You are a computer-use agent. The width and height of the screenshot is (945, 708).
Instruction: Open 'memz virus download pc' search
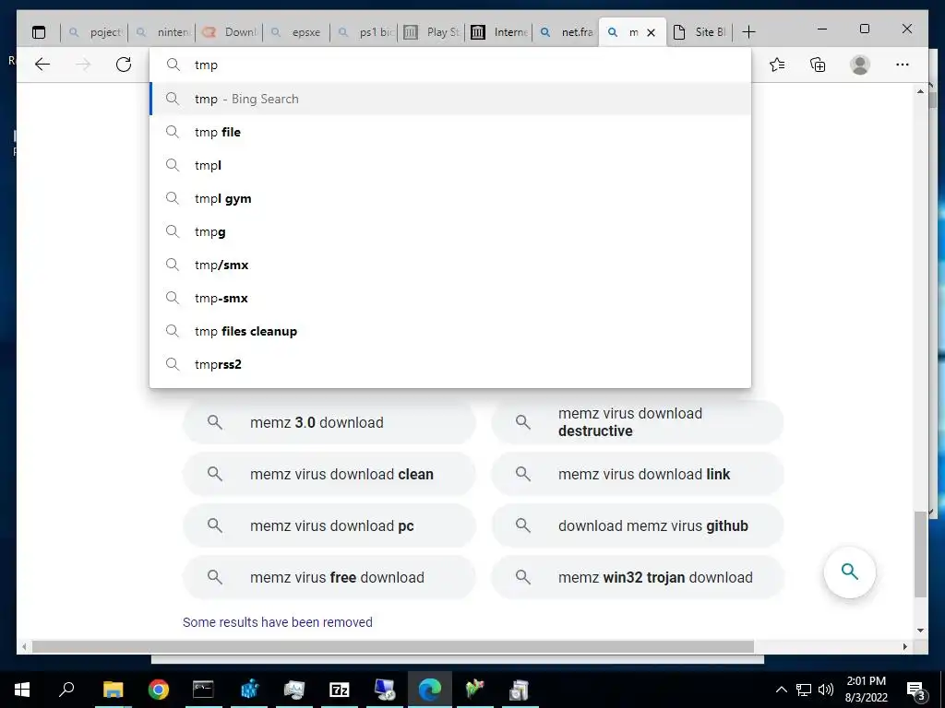pos(329,525)
